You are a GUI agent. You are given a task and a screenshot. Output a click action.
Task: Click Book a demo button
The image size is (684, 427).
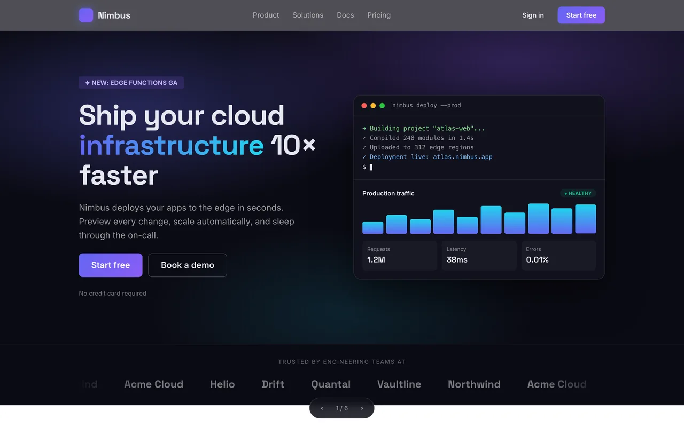[188, 265]
